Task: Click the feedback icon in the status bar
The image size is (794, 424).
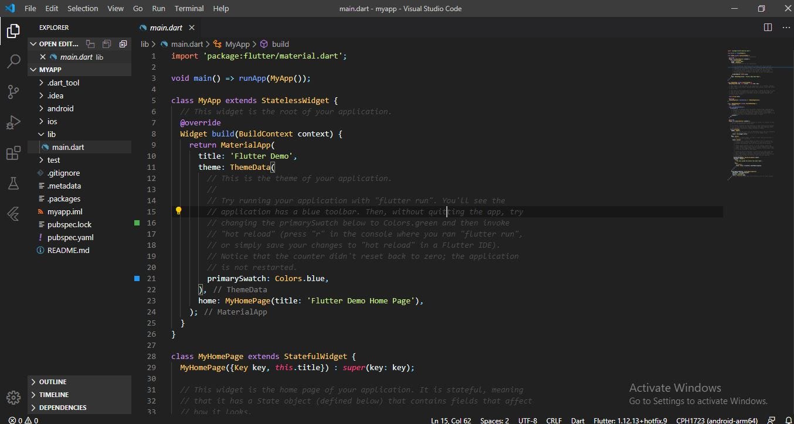Action: point(772,420)
